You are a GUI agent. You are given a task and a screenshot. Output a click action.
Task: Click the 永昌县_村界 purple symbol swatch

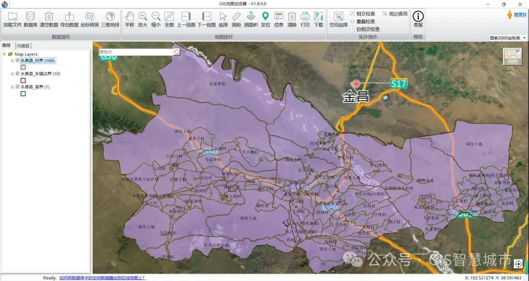(x=23, y=67)
